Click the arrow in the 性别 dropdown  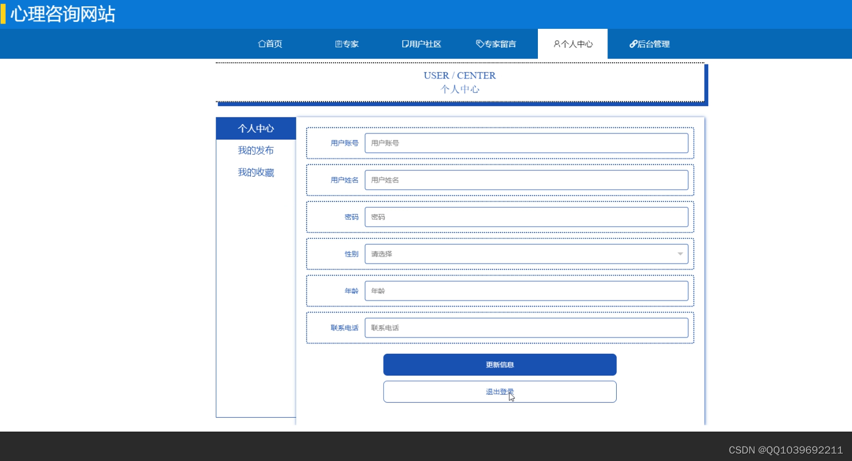(680, 254)
